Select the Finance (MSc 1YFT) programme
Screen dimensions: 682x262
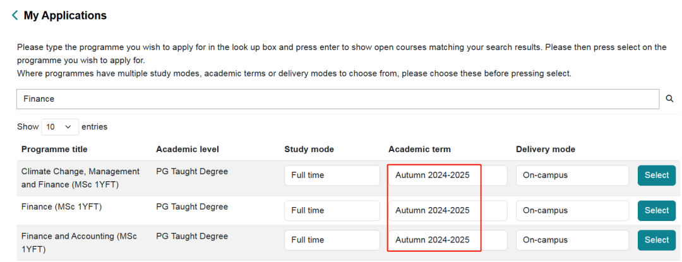(656, 210)
